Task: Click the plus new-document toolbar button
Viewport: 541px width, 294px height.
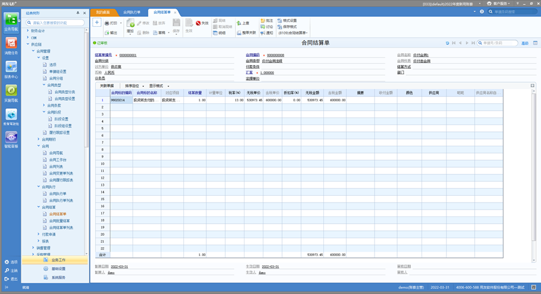Action: (97, 23)
